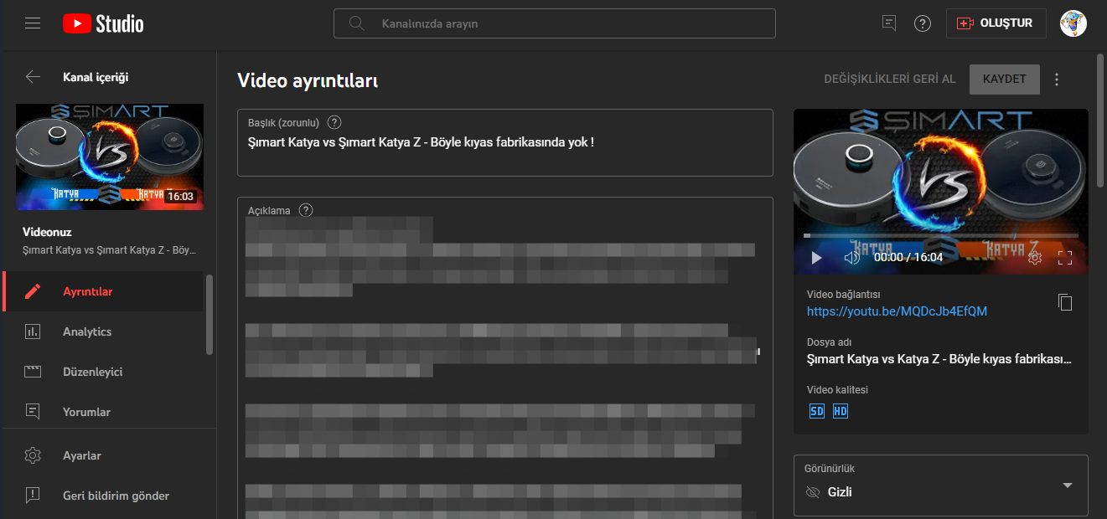Enter fullscreen in video preview
Screen dimensions: 1107x519
[x=1065, y=257]
